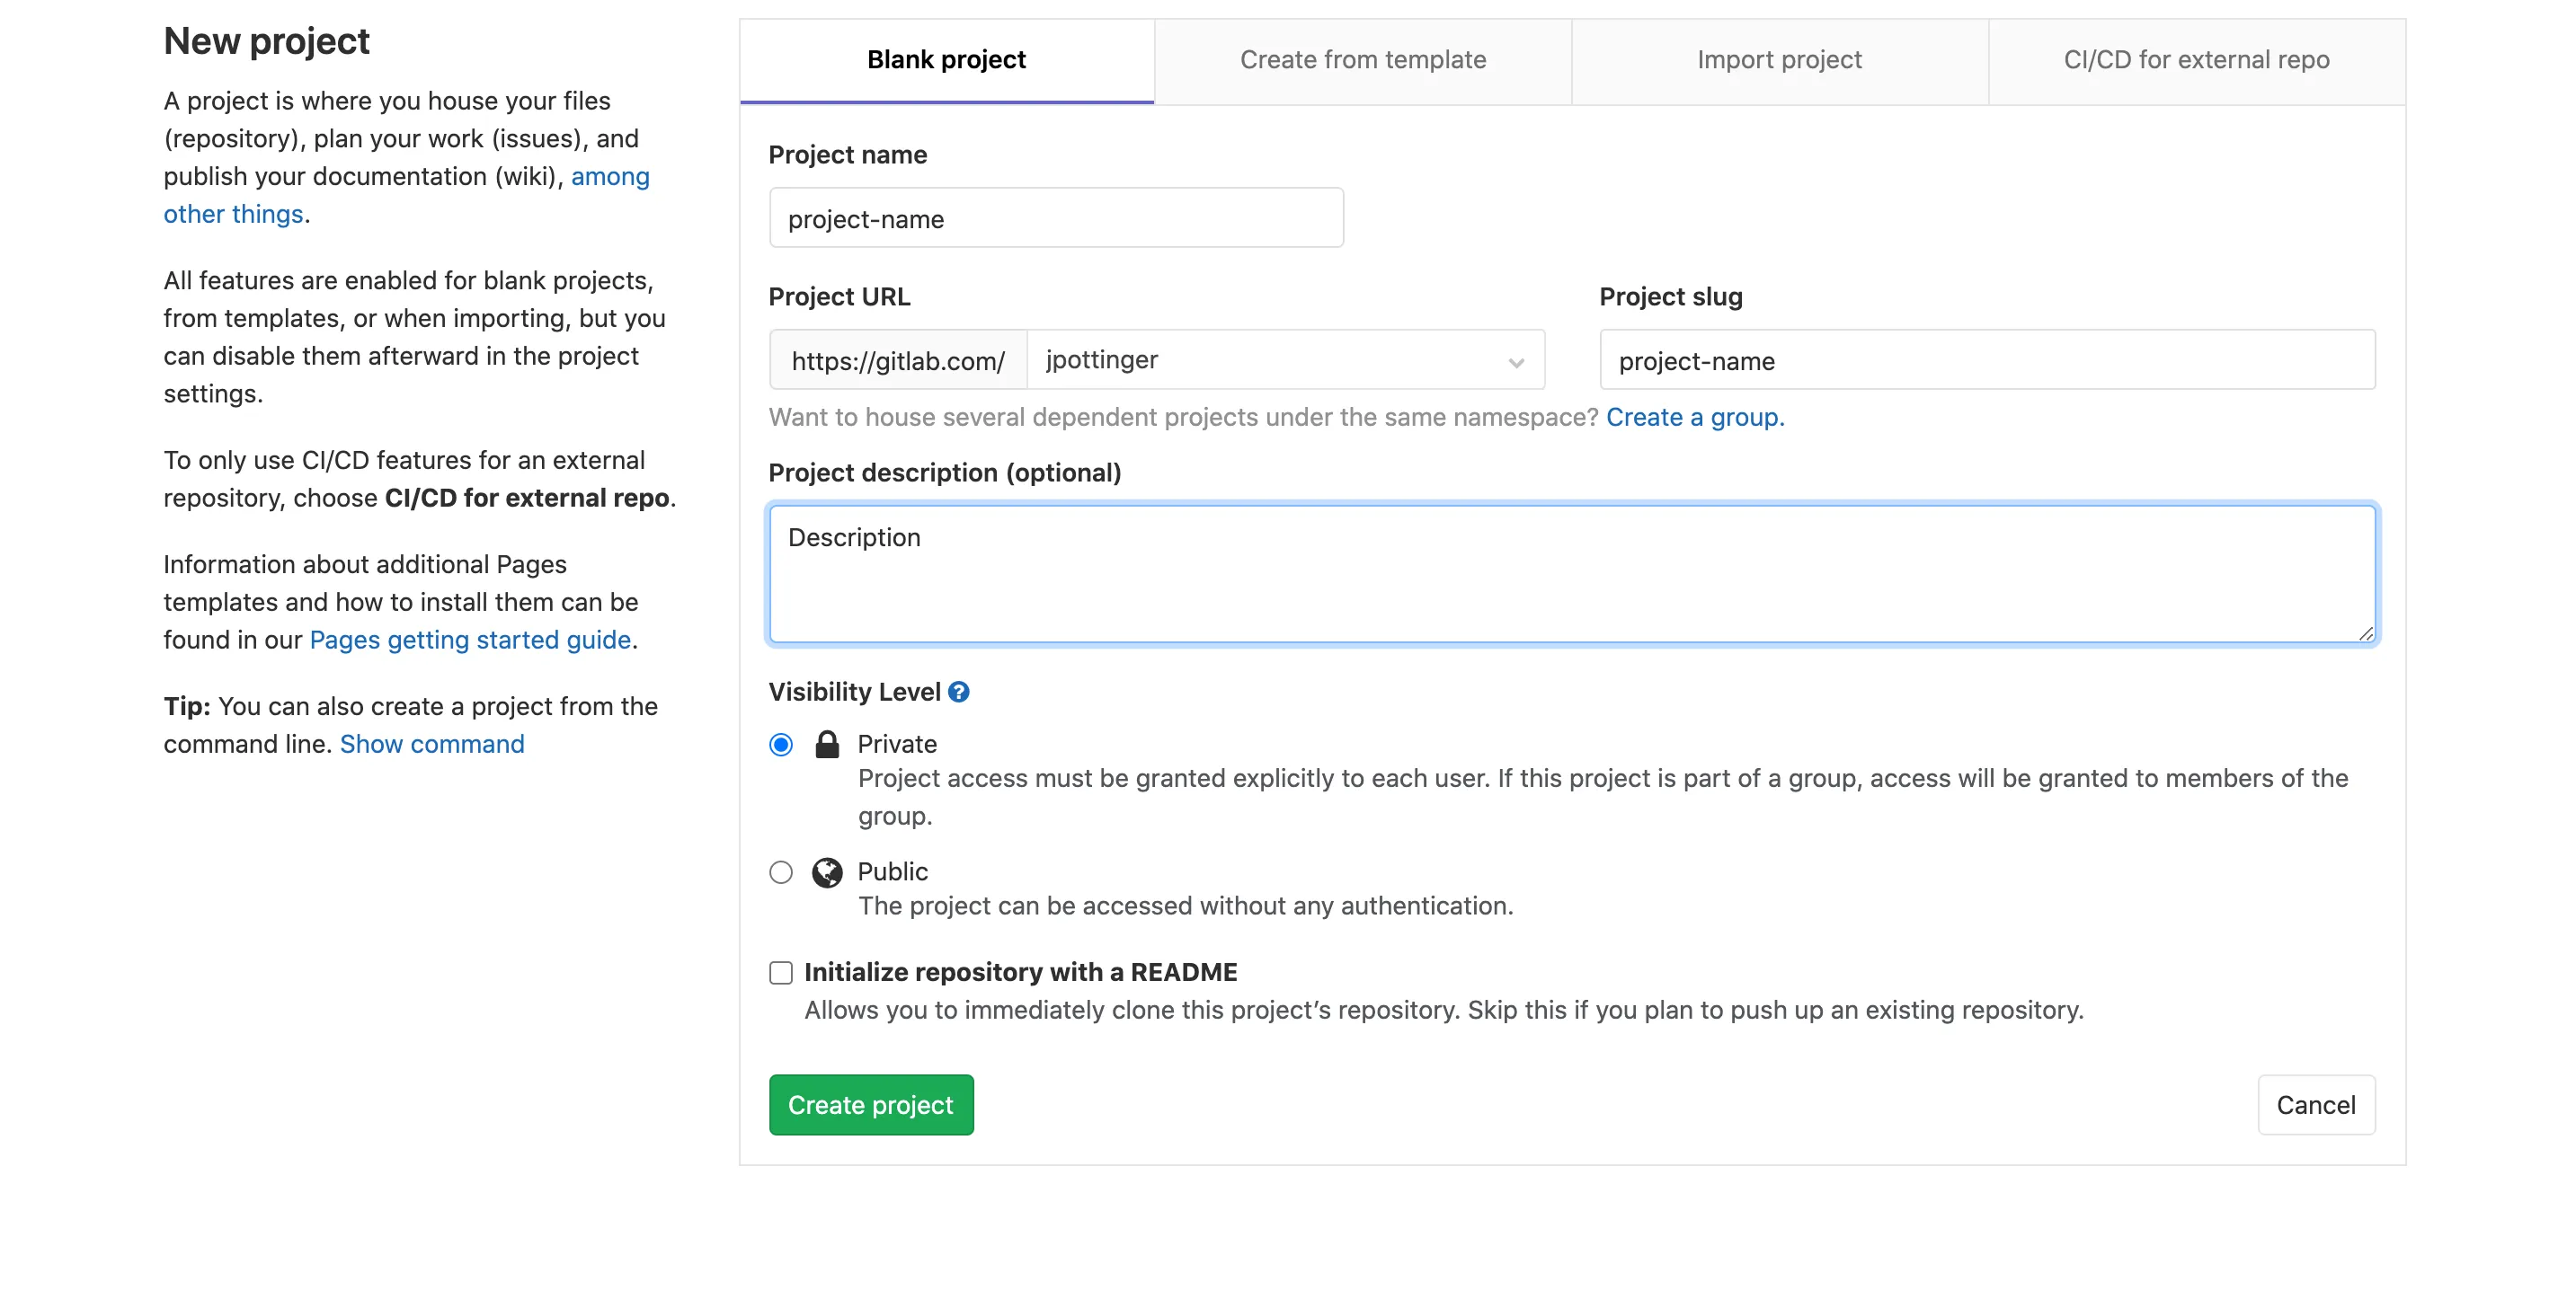The width and height of the screenshot is (2576, 1299).
Task: Click the Private option label text
Action: coord(897,745)
